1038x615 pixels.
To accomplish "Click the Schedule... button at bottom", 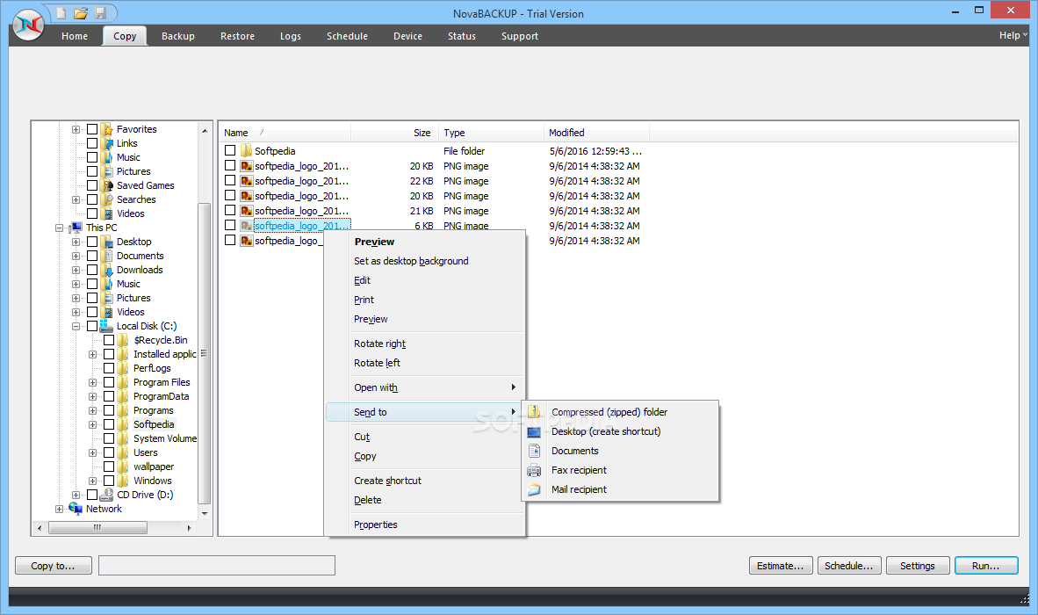I will pyautogui.click(x=848, y=565).
